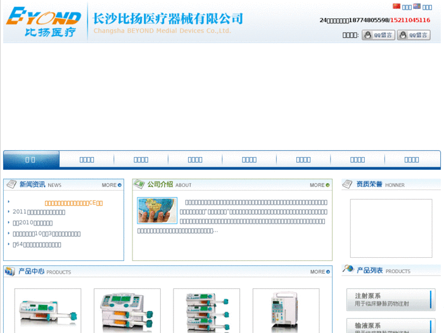The height and width of the screenshot is (333, 444).
Task: Click the product list magnifier globe icon
Action: click(x=348, y=268)
